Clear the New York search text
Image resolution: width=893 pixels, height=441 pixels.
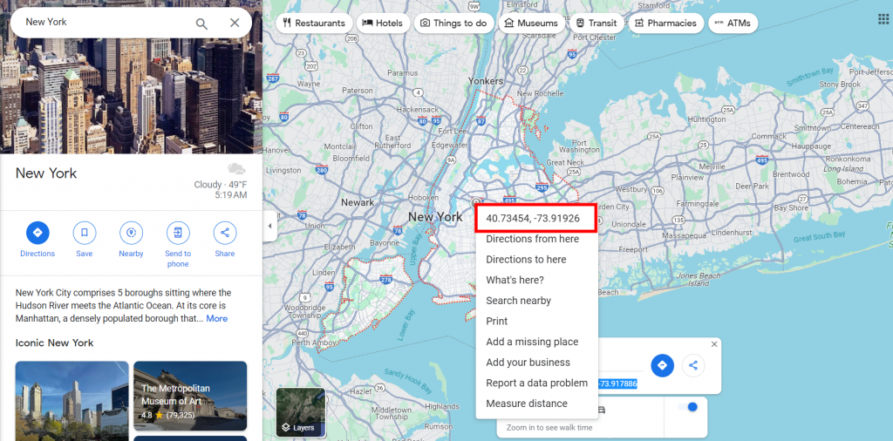click(235, 23)
